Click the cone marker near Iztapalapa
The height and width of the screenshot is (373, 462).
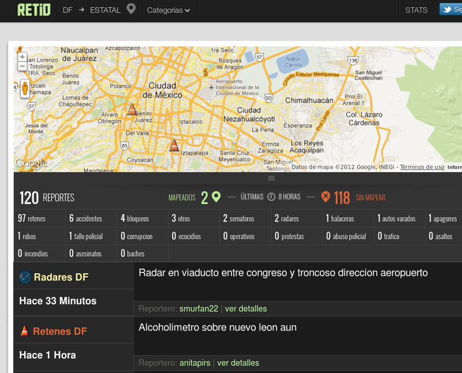tap(174, 146)
